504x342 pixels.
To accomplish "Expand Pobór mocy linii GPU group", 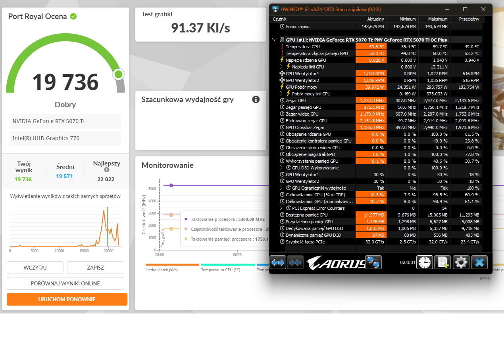I will (x=281, y=94).
